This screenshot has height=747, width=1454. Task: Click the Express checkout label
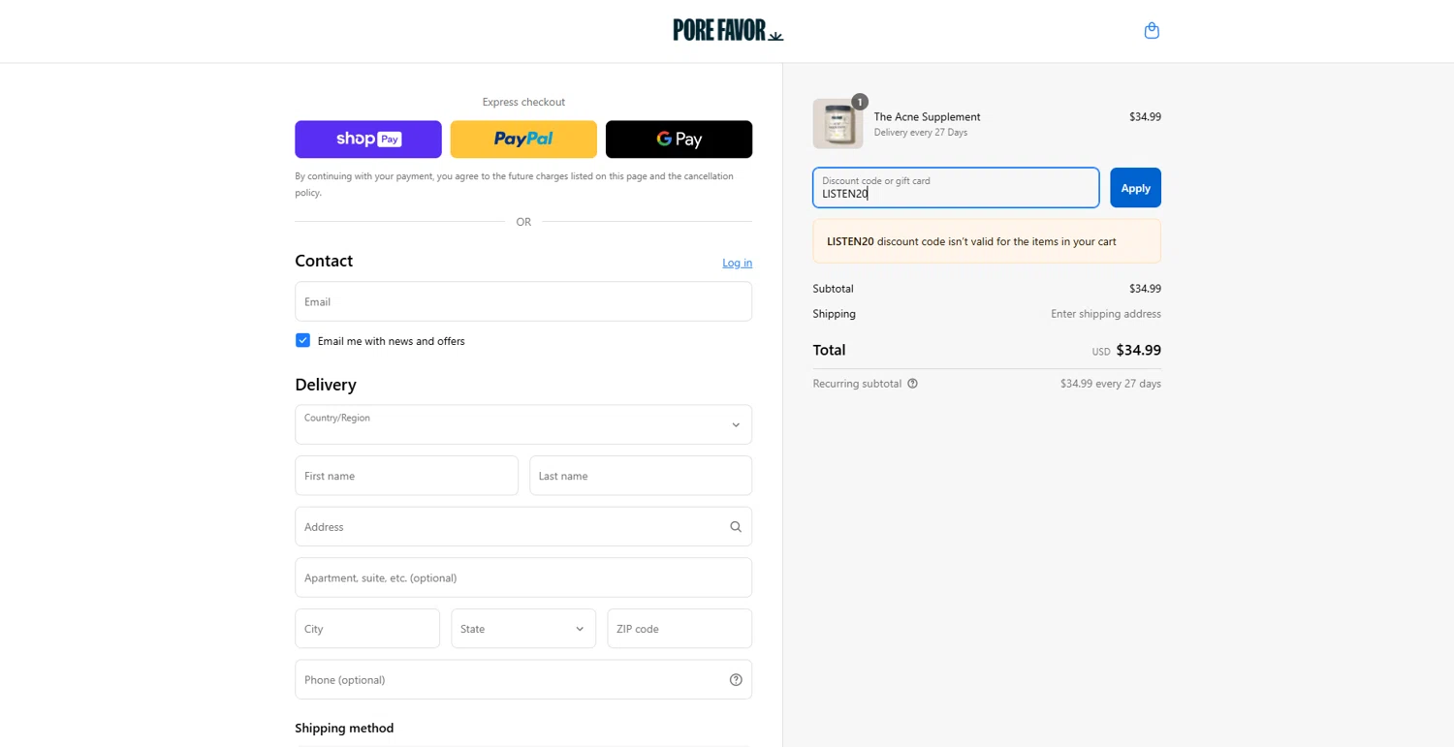coord(523,102)
